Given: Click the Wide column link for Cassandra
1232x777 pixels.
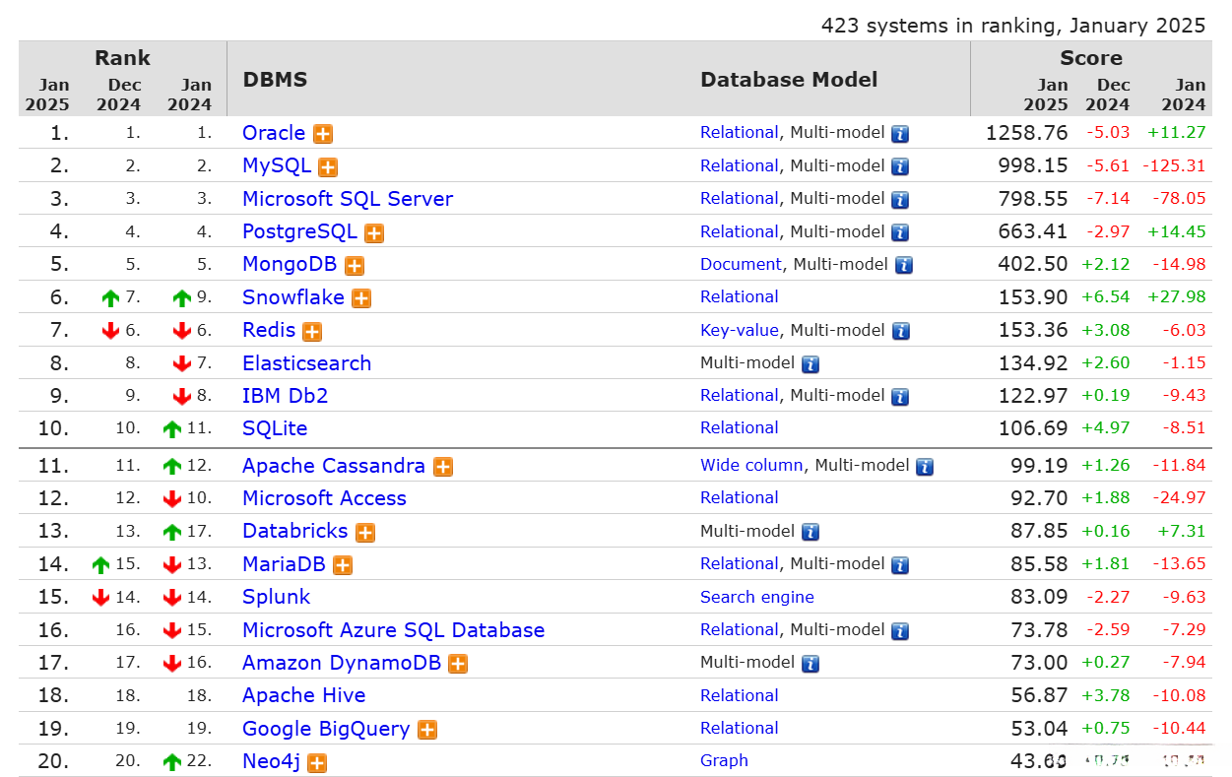Looking at the screenshot, I should (752, 465).
